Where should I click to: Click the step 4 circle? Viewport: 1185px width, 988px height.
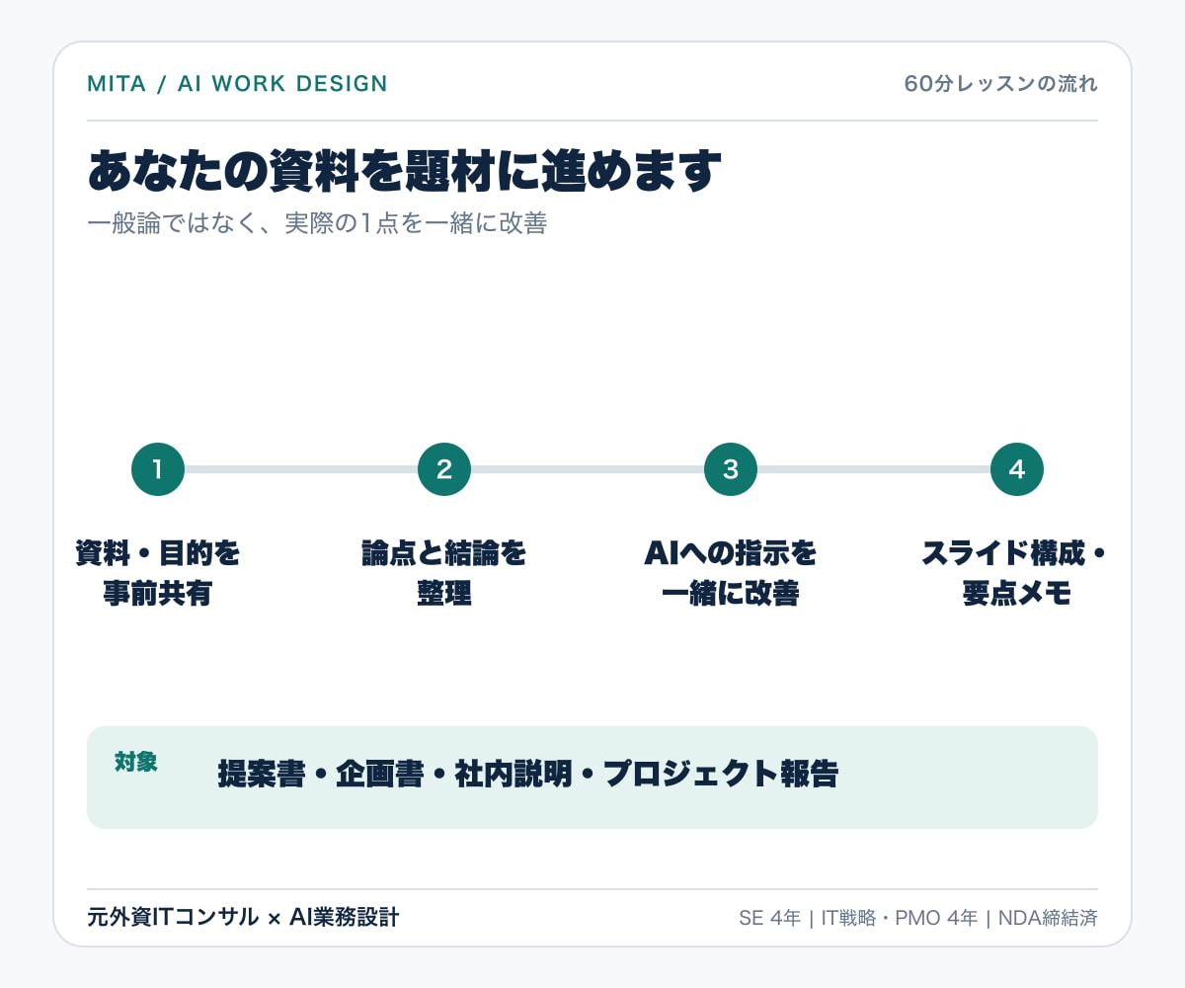click(x=1017, y=469)
